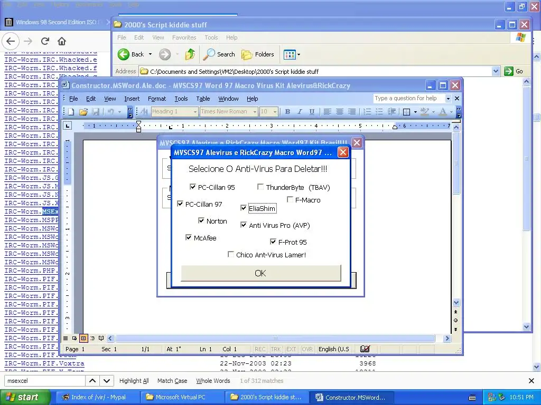The image size is (541, 405).
Task: Click the browser home icon
Action: tap(62, 41)
